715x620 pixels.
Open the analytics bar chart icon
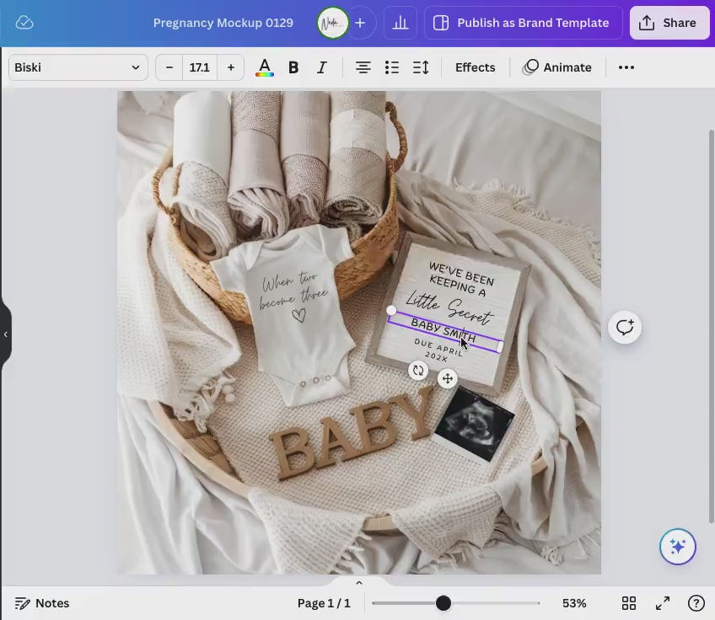(x=401, y=23)
